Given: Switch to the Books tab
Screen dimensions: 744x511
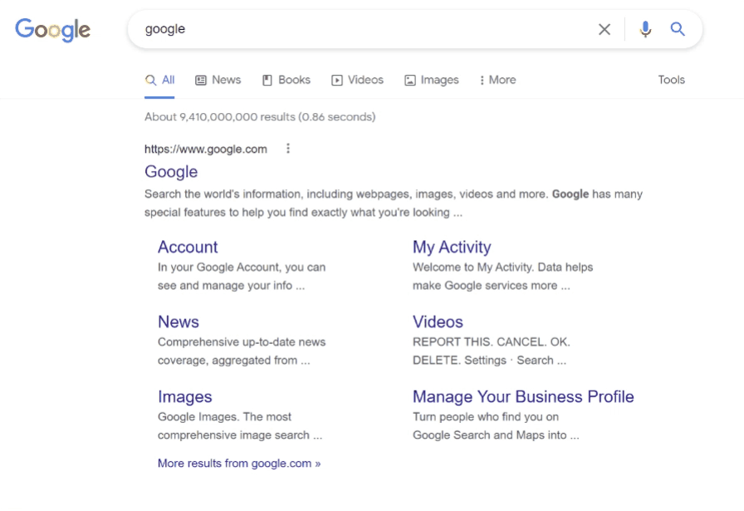Looking at the screenshot, I should [286, 80].
